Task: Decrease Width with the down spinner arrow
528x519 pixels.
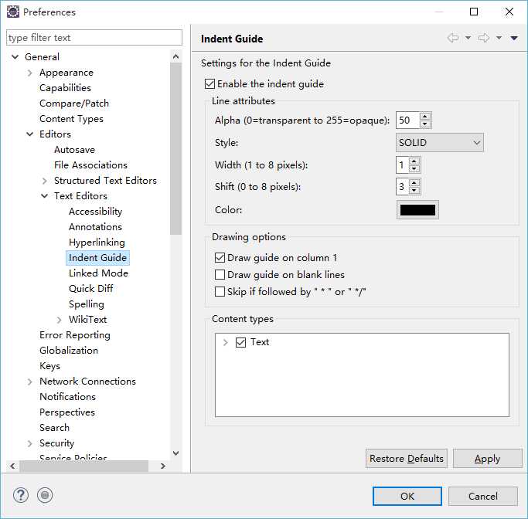Action: [x=414, y=169]
